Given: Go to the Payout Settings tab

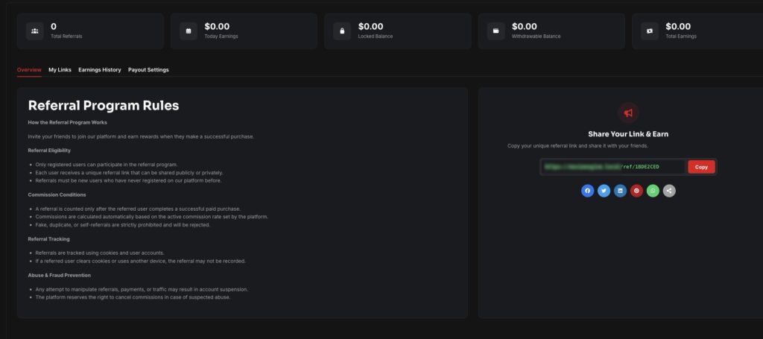Looking at the screenshot, I should click(x=148, y=70).
